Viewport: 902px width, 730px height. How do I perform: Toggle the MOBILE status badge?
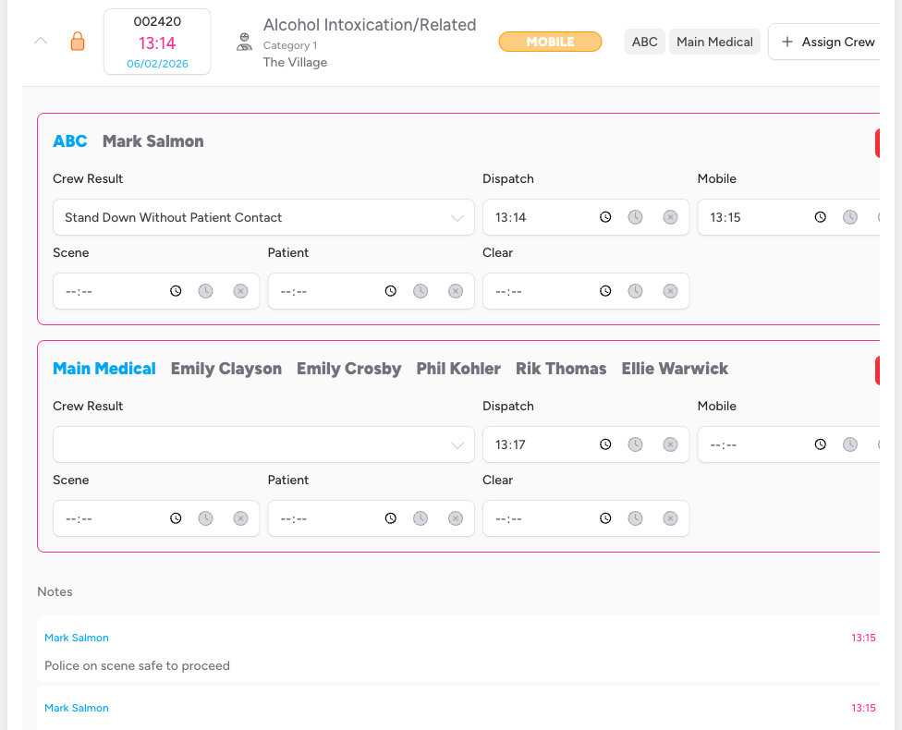pos(550,41)
